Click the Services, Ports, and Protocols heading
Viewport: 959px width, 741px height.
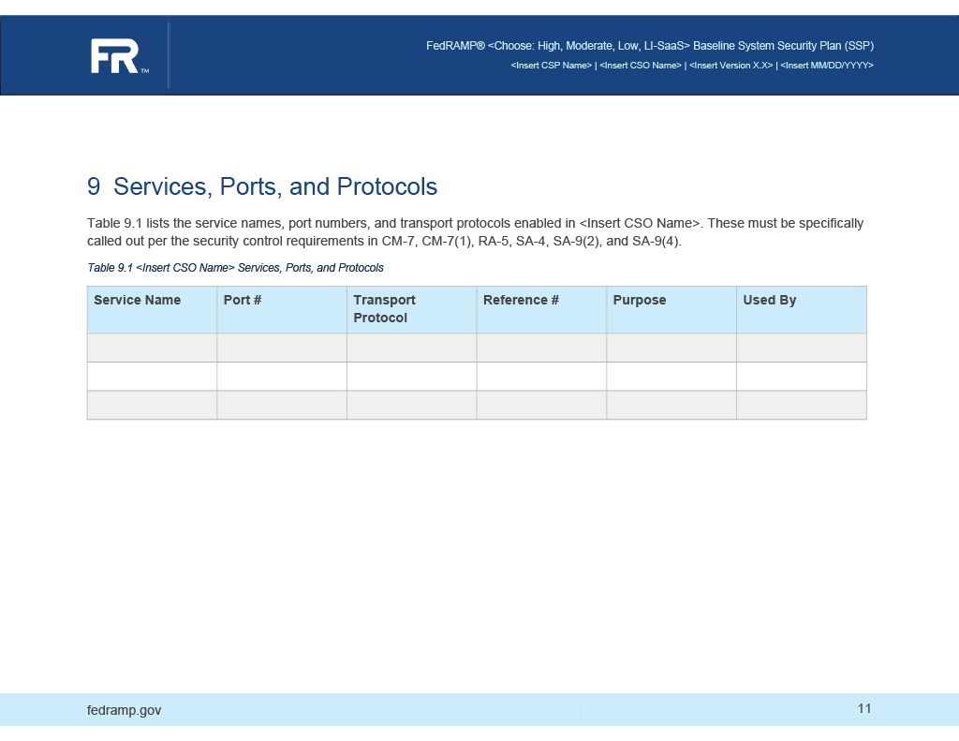(x=261, y=186)
